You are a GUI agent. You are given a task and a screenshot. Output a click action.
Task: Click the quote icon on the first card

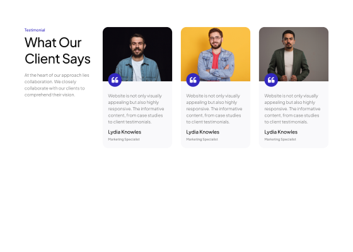coord(115,80)
